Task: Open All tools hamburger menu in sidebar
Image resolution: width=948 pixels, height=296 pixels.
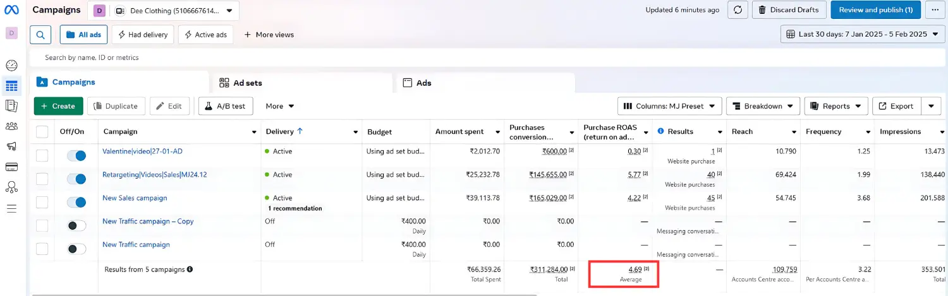Action: click(11, 208)
